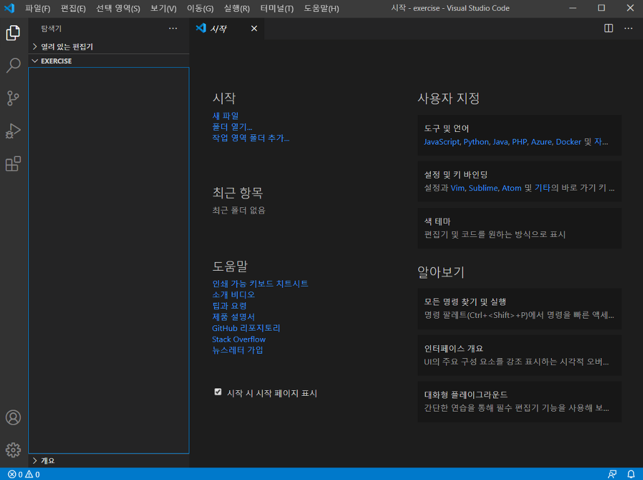
Task: Open the notifications bell in status bar
Action: (x=631, y=474)
